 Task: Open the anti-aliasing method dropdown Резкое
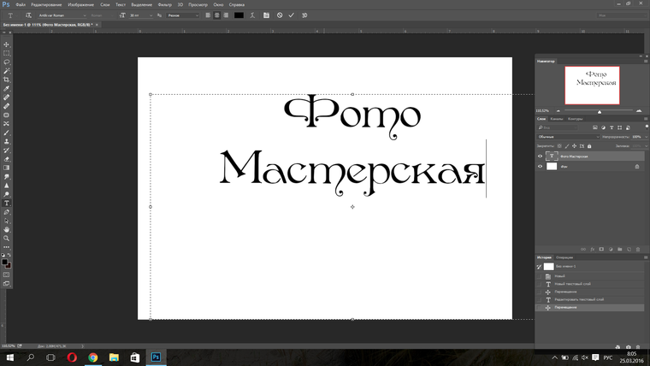(183, 15)
